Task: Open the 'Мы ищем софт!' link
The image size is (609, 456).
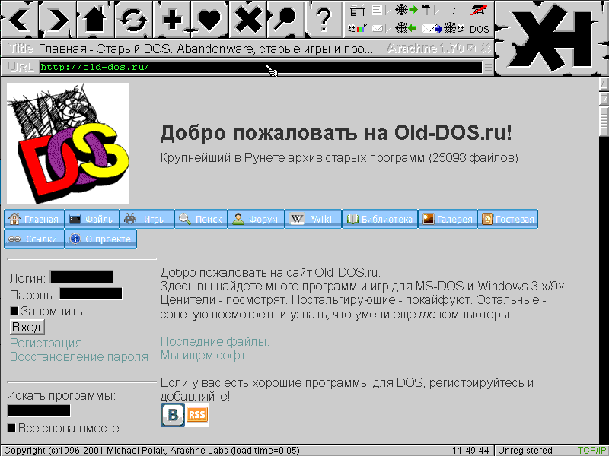Action: pos(204,355)
